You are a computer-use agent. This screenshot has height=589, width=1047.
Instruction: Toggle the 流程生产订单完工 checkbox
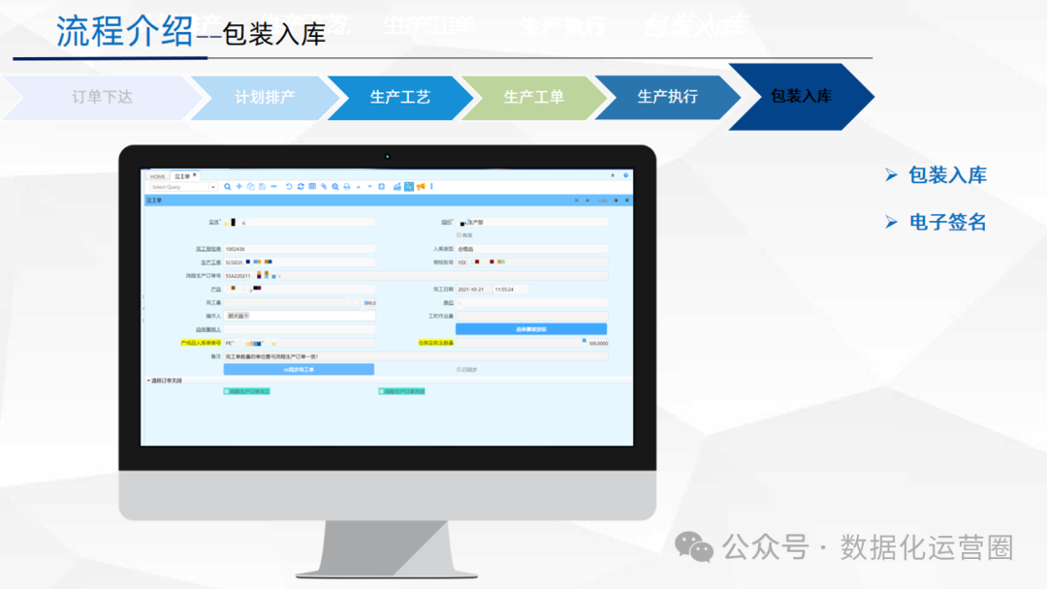click(226, 391)
